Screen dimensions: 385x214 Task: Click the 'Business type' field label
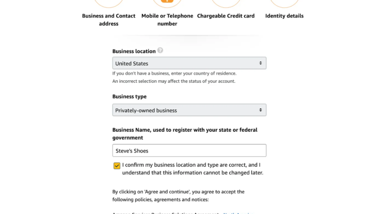tap(129, 97)
